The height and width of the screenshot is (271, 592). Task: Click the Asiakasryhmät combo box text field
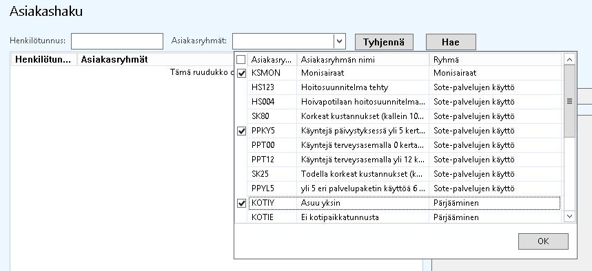tap(283, 41)
